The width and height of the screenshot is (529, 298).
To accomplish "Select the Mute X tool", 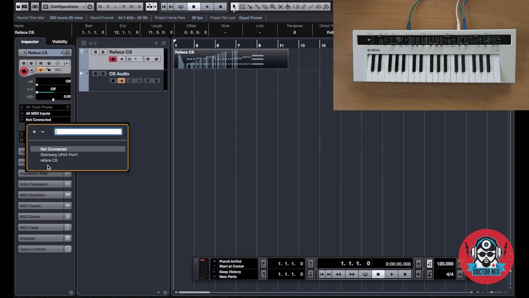I will [281, 7].
